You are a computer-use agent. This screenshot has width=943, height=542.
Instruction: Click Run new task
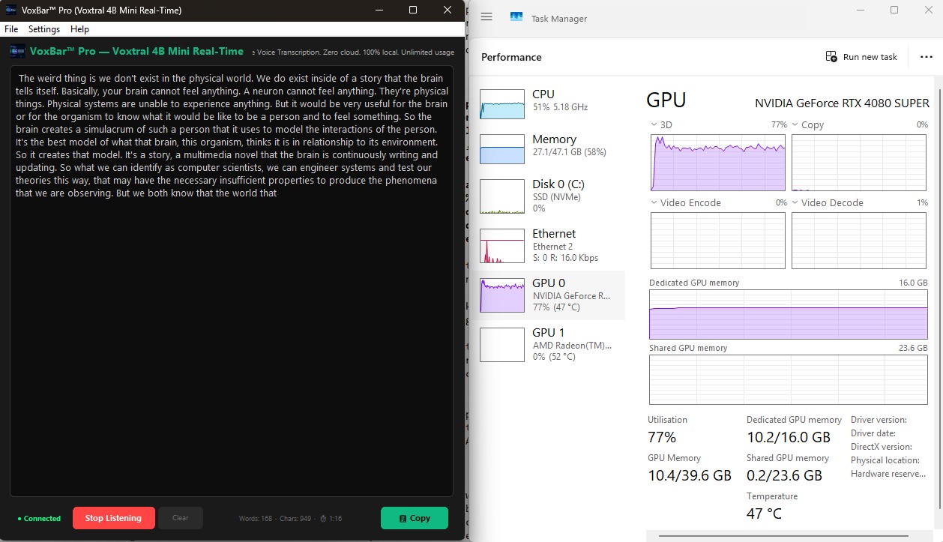coord(861,56)
